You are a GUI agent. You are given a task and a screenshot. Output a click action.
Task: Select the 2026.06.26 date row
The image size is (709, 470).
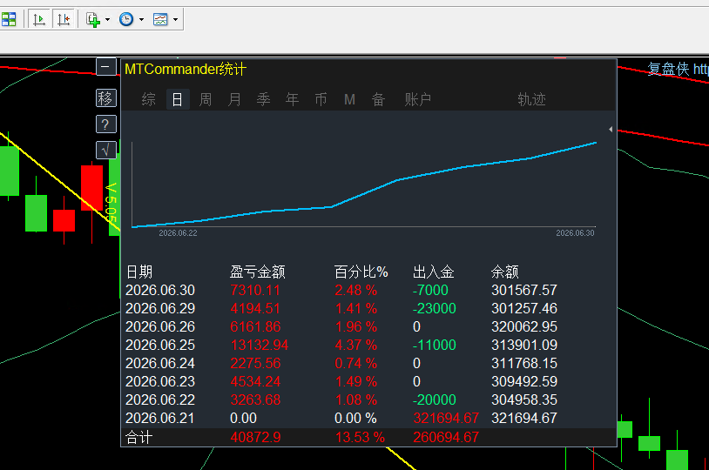[160, 326]
